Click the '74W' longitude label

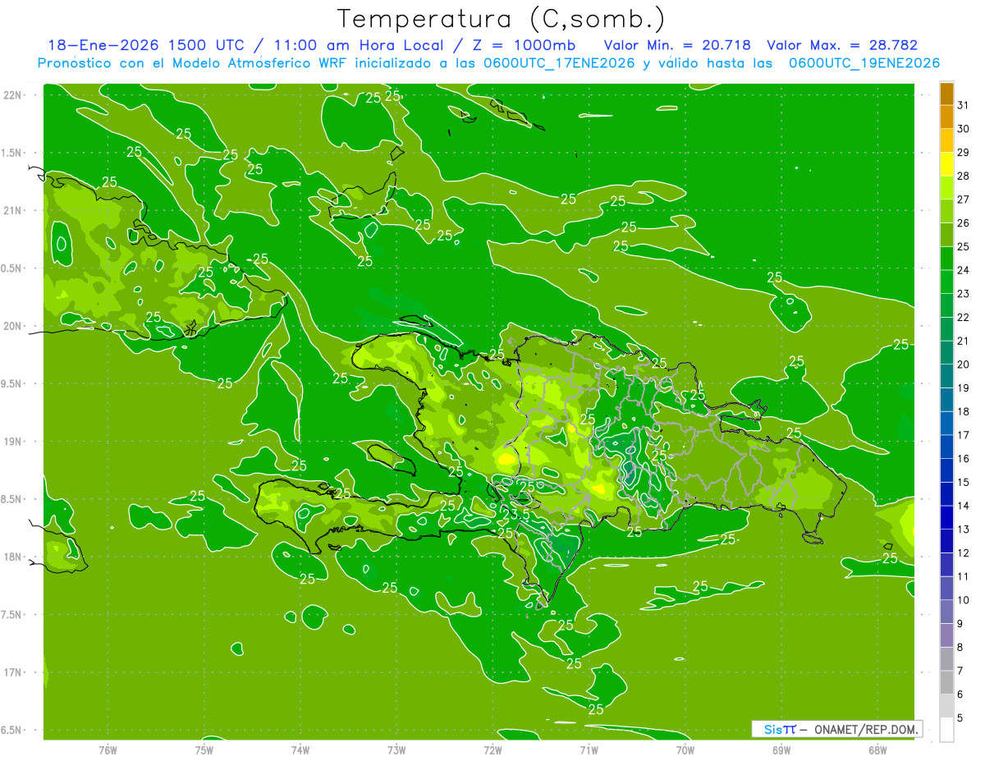[300, 750]
